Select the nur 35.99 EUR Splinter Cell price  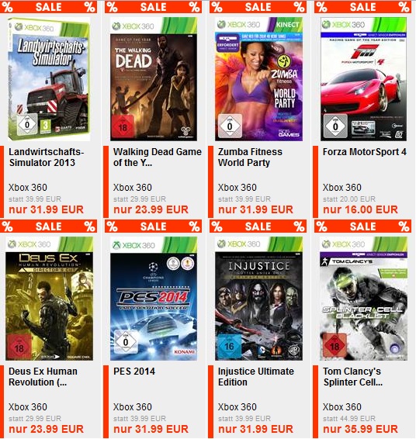[360, 429]
